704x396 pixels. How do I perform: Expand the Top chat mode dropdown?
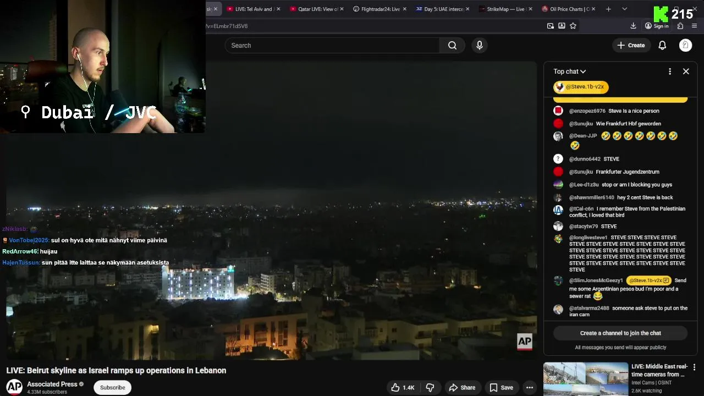(x=570, y=71)
